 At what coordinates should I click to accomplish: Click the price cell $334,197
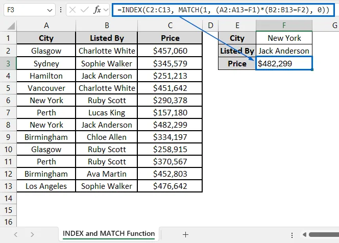tap(170, 137)
